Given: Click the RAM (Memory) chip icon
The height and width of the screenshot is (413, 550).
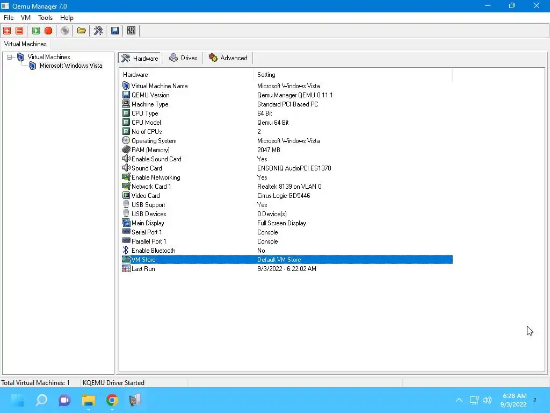Looking at the screenshot, I should [x=126, y=149].
